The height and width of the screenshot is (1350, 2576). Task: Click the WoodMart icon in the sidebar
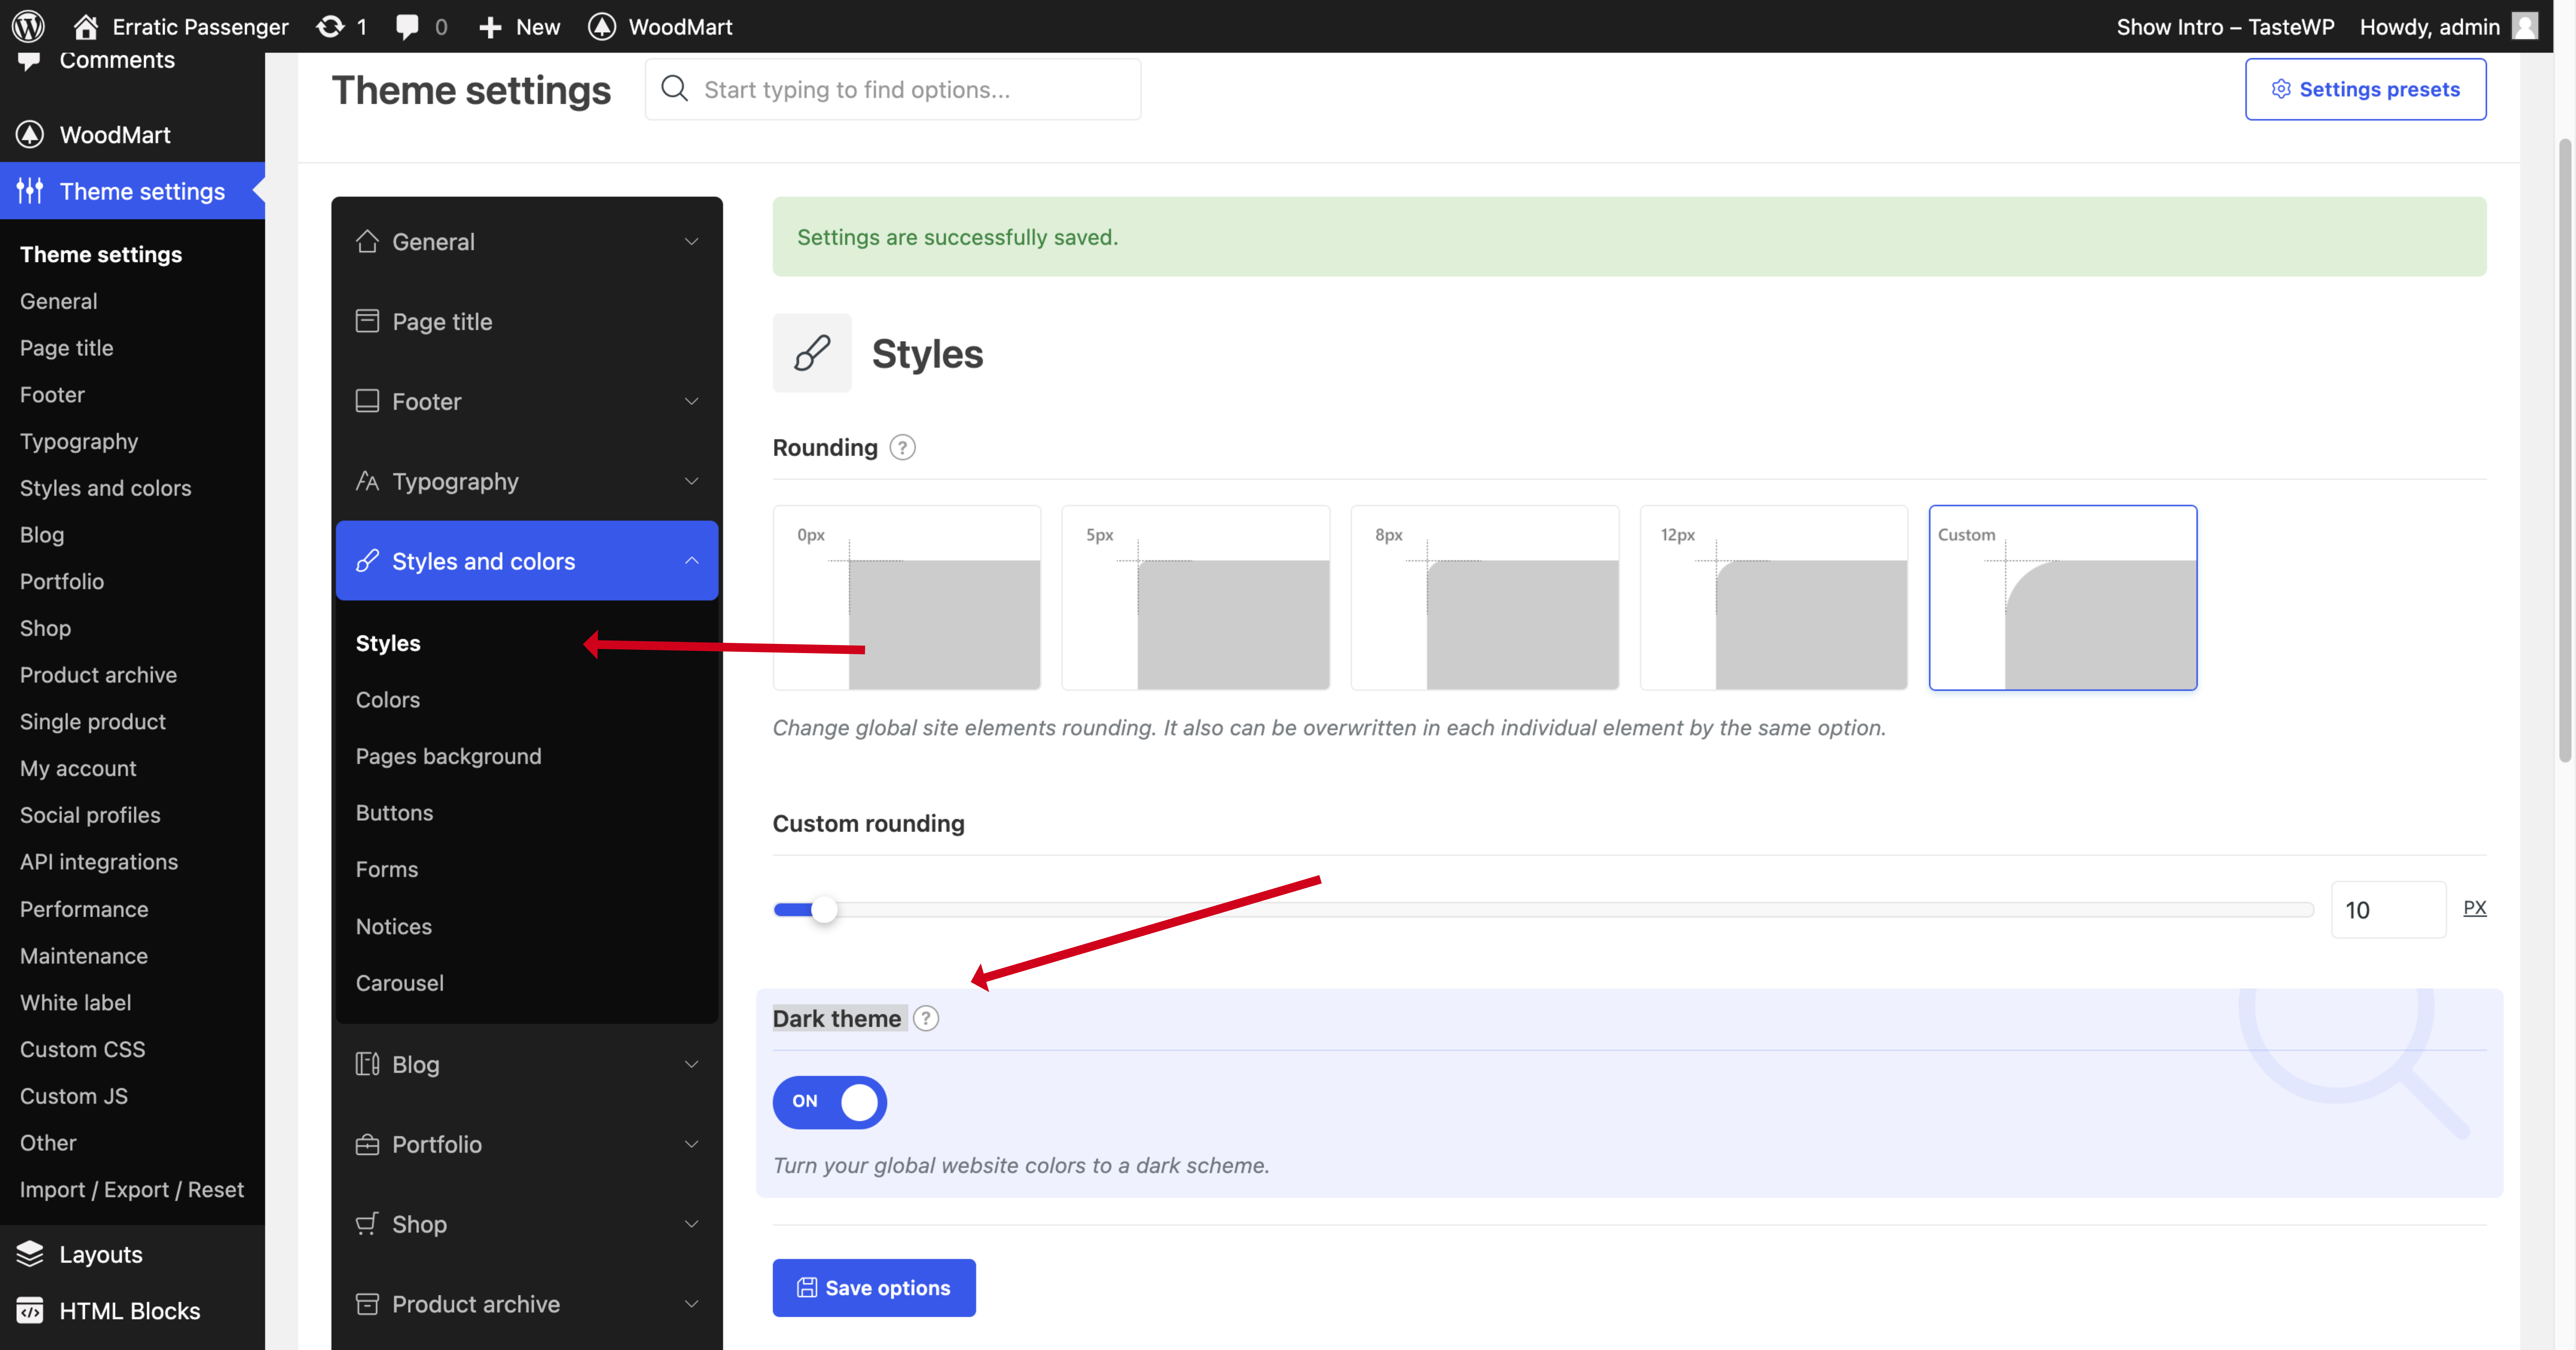tap(30, 134)
